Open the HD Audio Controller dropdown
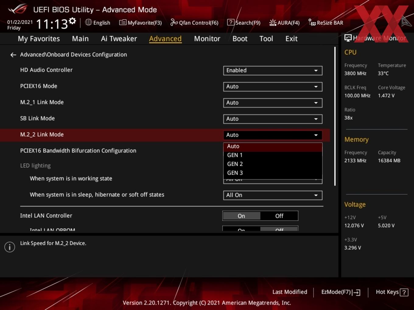This screenshot has width=414, height=310. (273, 71)
